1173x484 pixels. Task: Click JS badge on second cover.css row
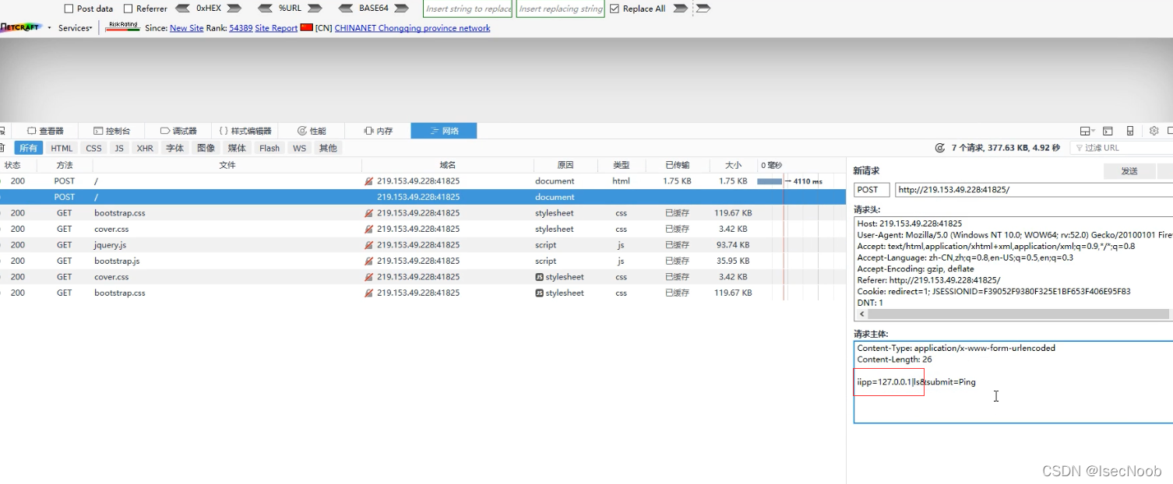pos(539,277)
